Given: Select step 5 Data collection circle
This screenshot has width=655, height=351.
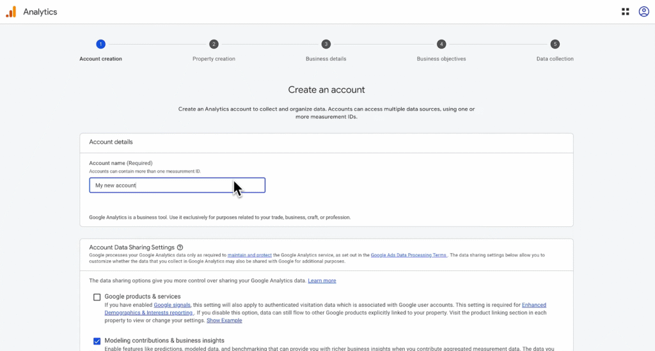Looking at the screenshot, I should 555,44.
